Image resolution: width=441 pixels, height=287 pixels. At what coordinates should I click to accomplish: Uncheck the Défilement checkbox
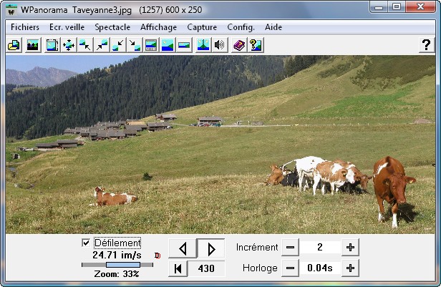coord(86,243)
